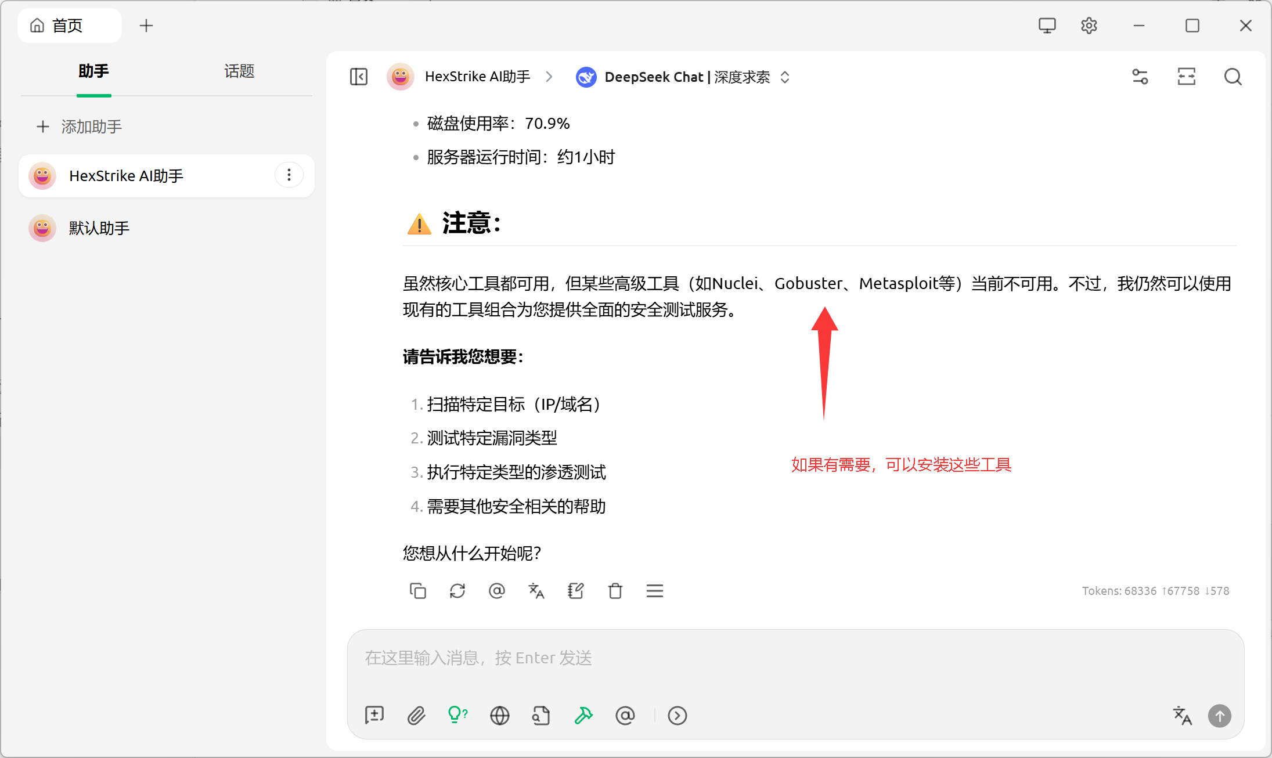Open message more options menu icon

point(655,591)
